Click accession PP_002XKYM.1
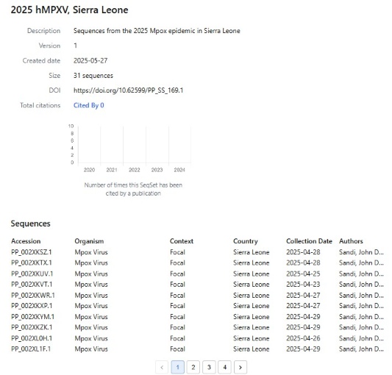This screenshot has width=392, height=375. pyautogui.click(x=33, y=317)
